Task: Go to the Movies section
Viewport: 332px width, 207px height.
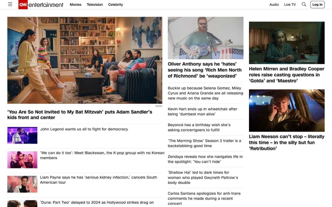Action: pyautogui.click(x=75, y=4)
